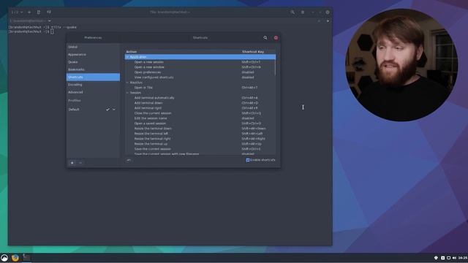
Task: Click the terminal prompt input area
Action: pos(52,31)
